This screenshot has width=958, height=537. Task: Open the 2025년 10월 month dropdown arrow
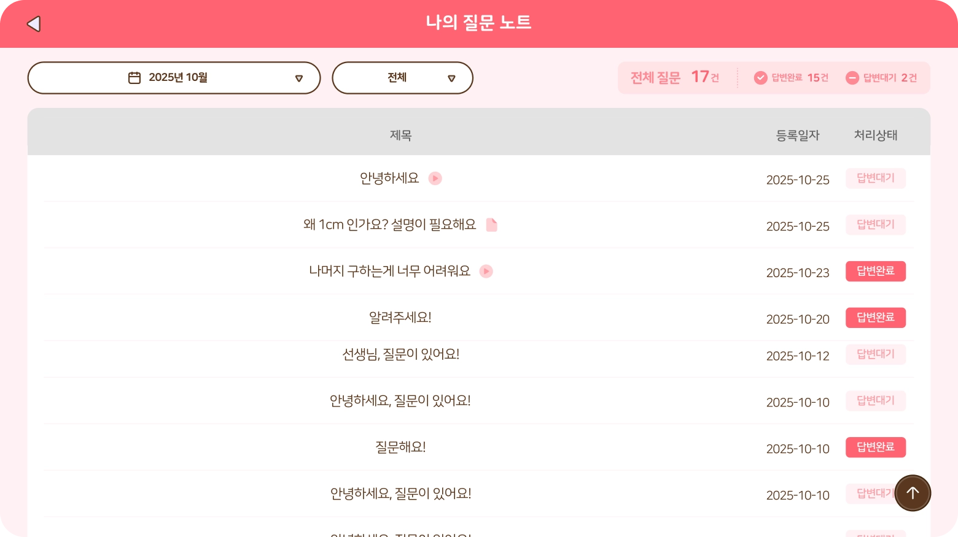tap(299, 78)
